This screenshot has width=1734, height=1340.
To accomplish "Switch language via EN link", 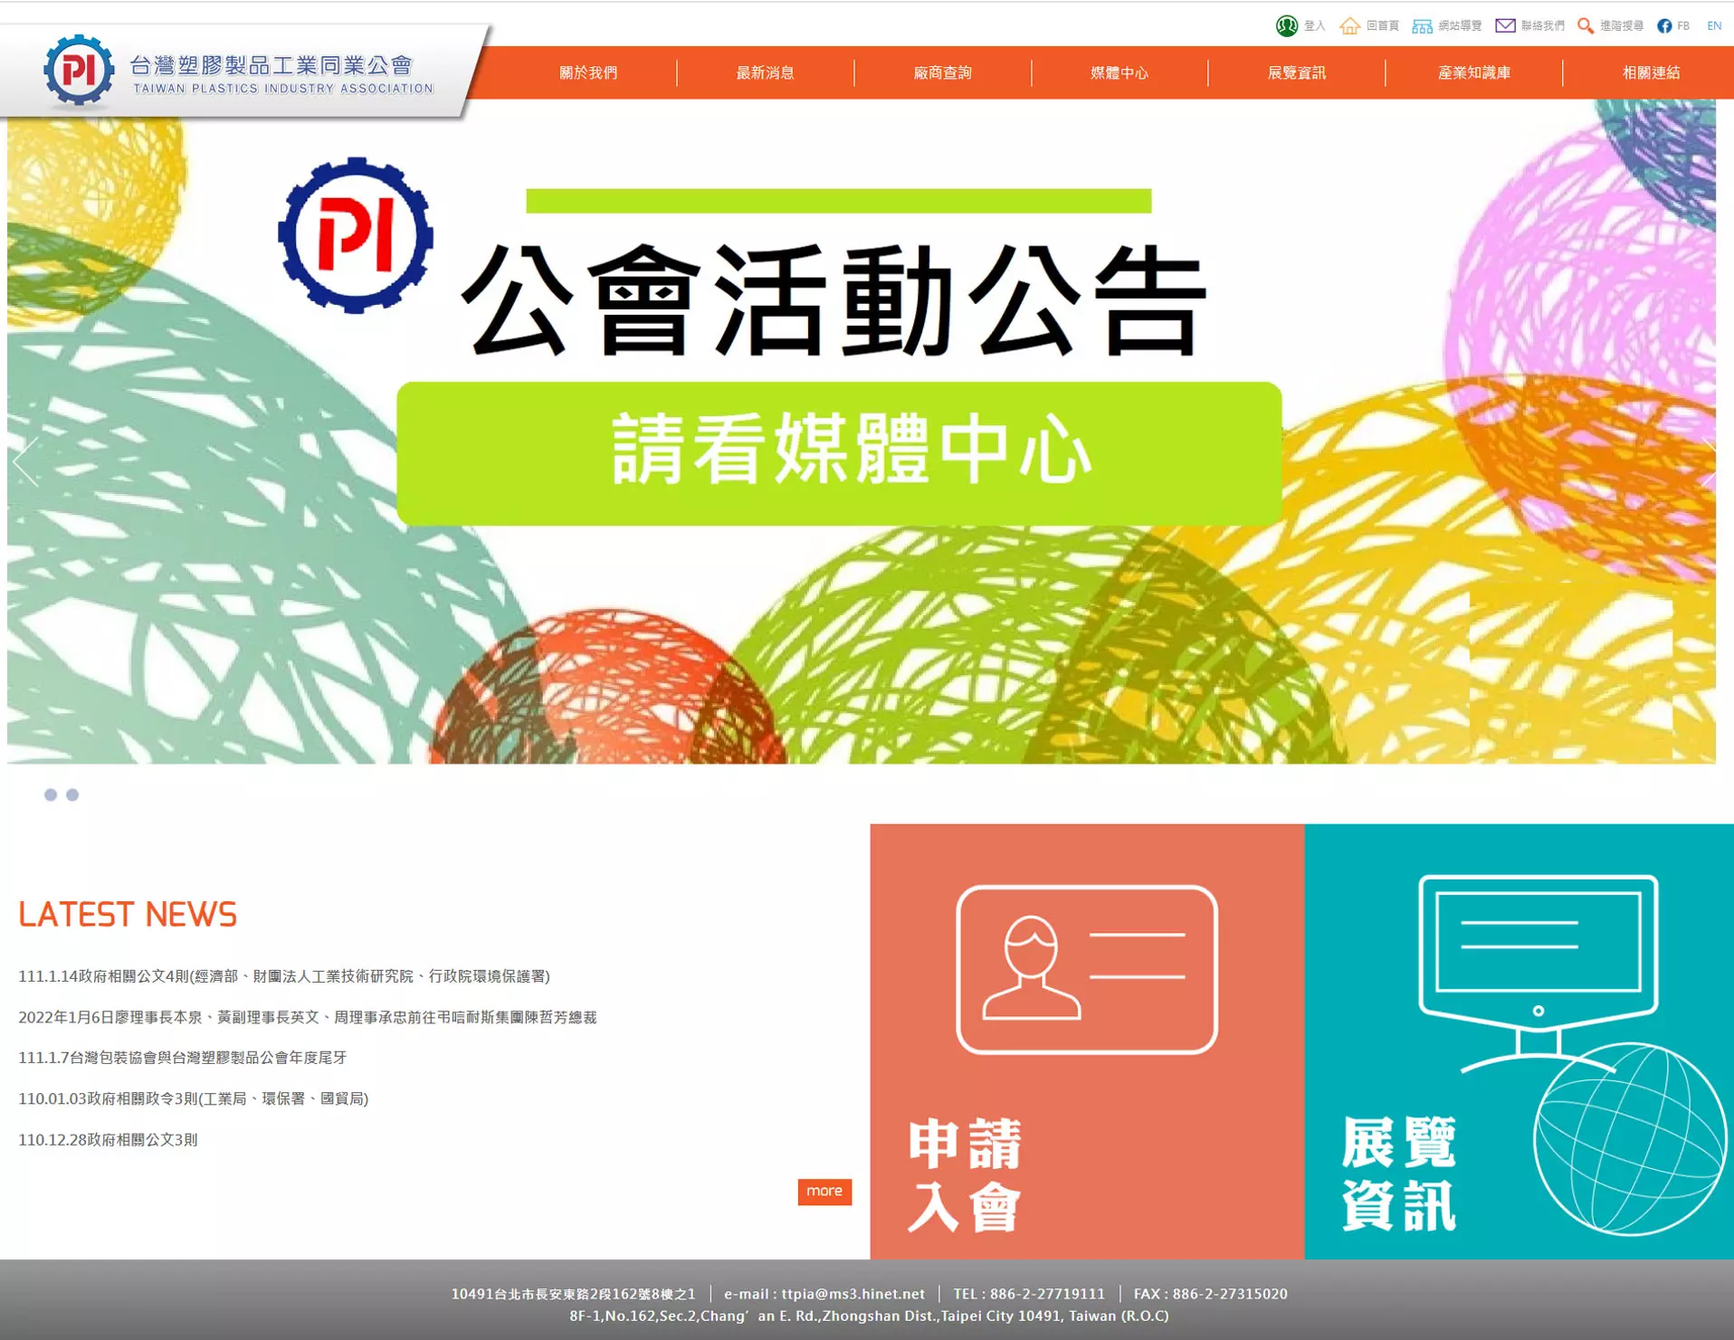I will tap(1714, 26).
